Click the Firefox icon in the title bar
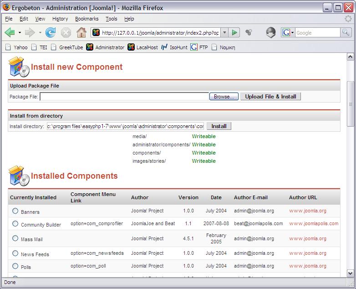This screenshot has height=289, width=356. click(6, 7)
